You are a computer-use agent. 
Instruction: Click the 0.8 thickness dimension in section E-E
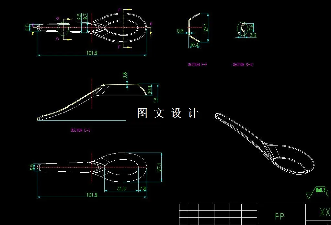pyautogui.click(x=125, y=75)
